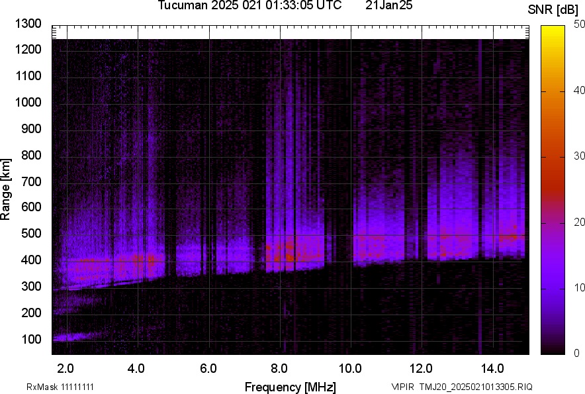Click the 'VIPIR' footer label
585x394 pixels.
pos(403,387)
